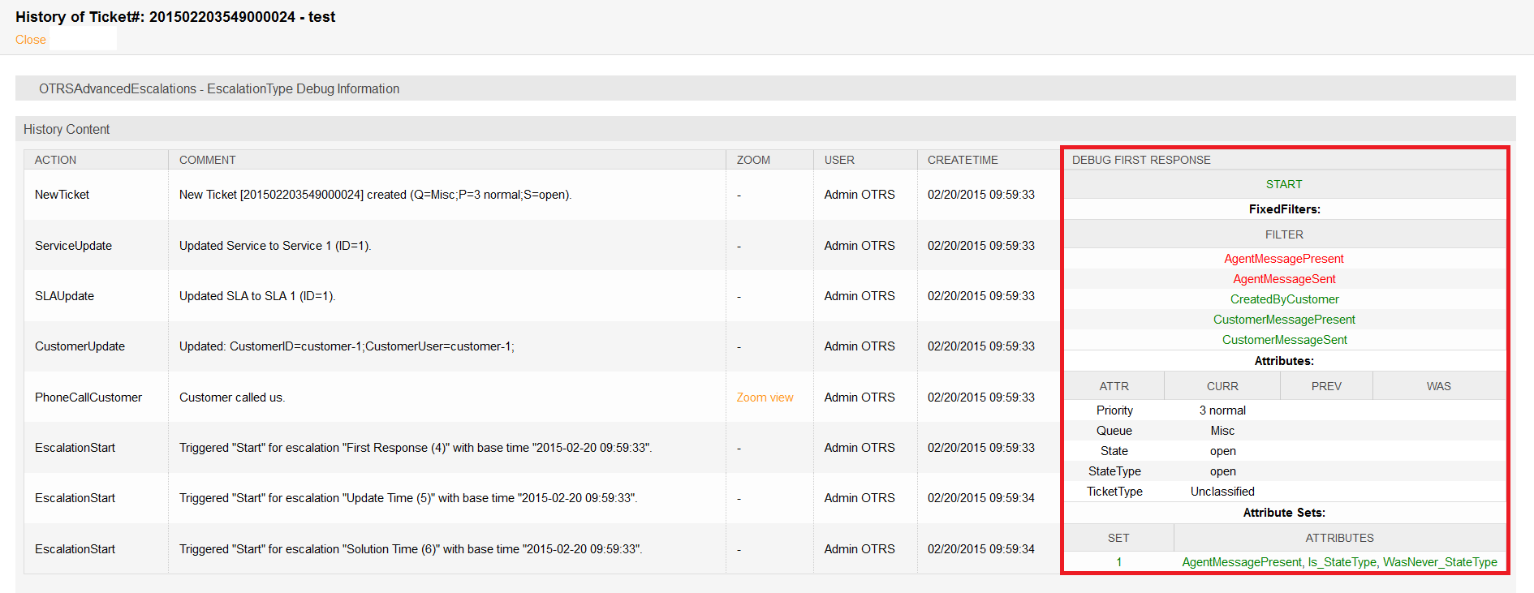This screenshot has height=593, width=1534.
Task: Click the Is_StateType attribute set list
Action: pyautogui.click(x=1339, y=562)
